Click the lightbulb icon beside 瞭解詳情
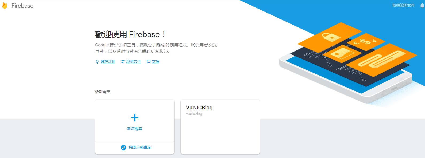Viewport: 425px width, 158px height. (x=97, y=62)
